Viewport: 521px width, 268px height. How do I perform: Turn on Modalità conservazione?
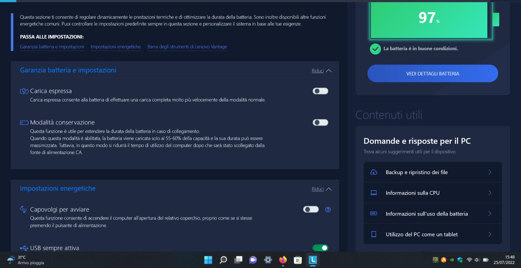coord(320,122)
